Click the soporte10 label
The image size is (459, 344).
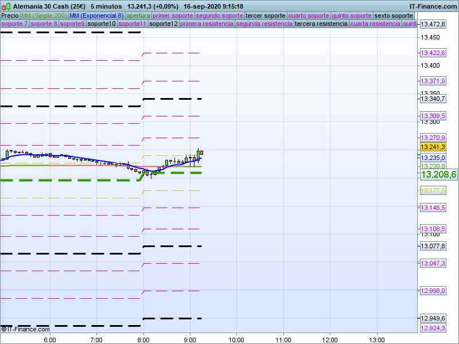tap(102, 24)
